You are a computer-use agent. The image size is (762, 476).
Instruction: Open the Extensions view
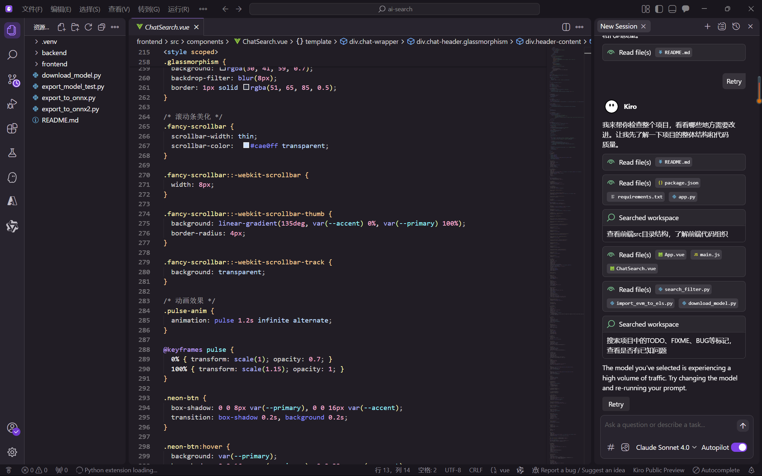12,128
